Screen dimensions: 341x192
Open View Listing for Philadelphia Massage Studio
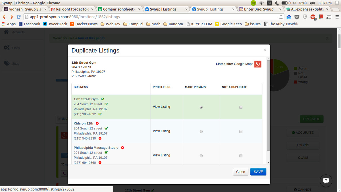pos(161,155)
